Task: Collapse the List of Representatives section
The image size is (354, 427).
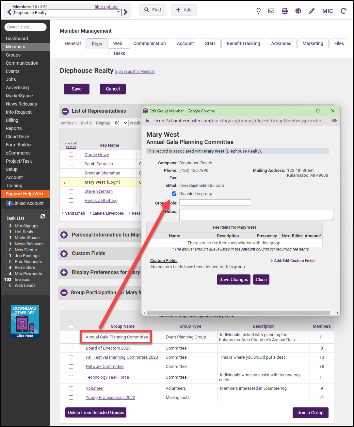Action: coord(65,111)
